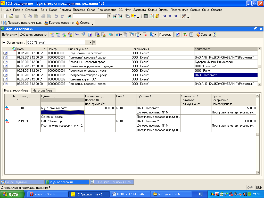The width and height of the screenshot is (264, 198).
Task: Switch to the Панель функций window tab
Action: point(22,182)
